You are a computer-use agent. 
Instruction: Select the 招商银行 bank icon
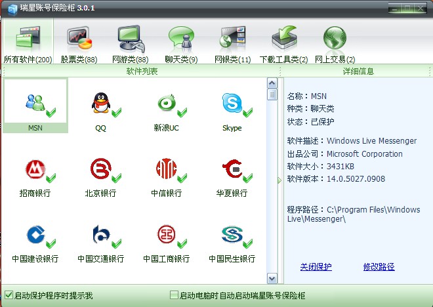pyautogui.click(x=35, y=169)
